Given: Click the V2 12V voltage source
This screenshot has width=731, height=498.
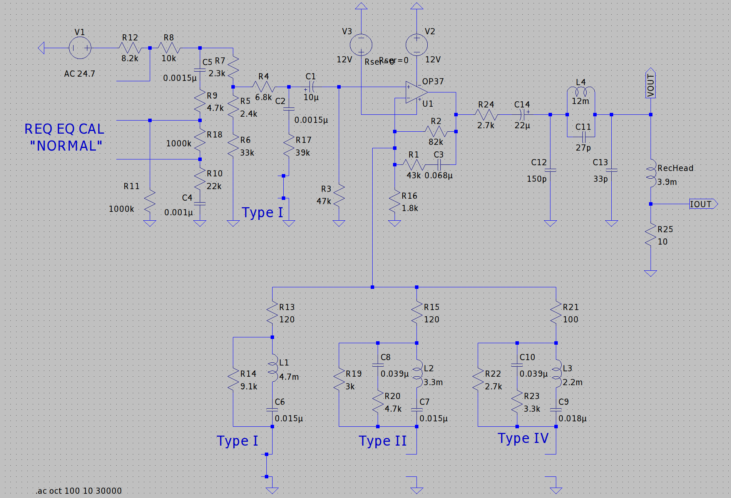Looking at the screenshot, I should tap(417, 45).
